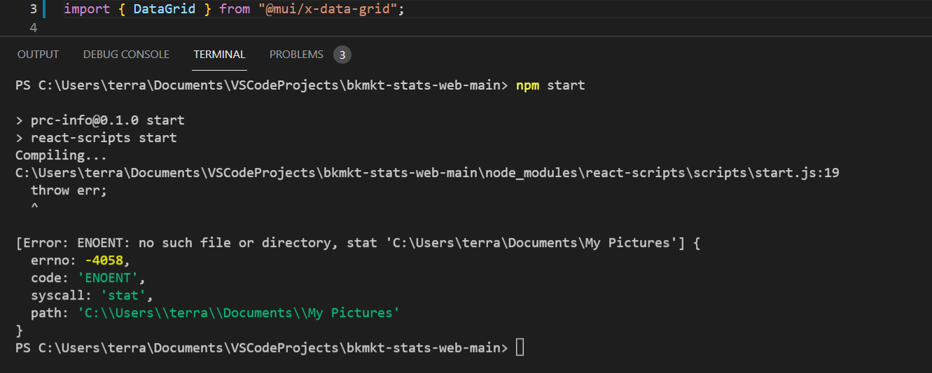Click the DataGrid identifier in the import line
932x373 pixels.
[164, 9]
